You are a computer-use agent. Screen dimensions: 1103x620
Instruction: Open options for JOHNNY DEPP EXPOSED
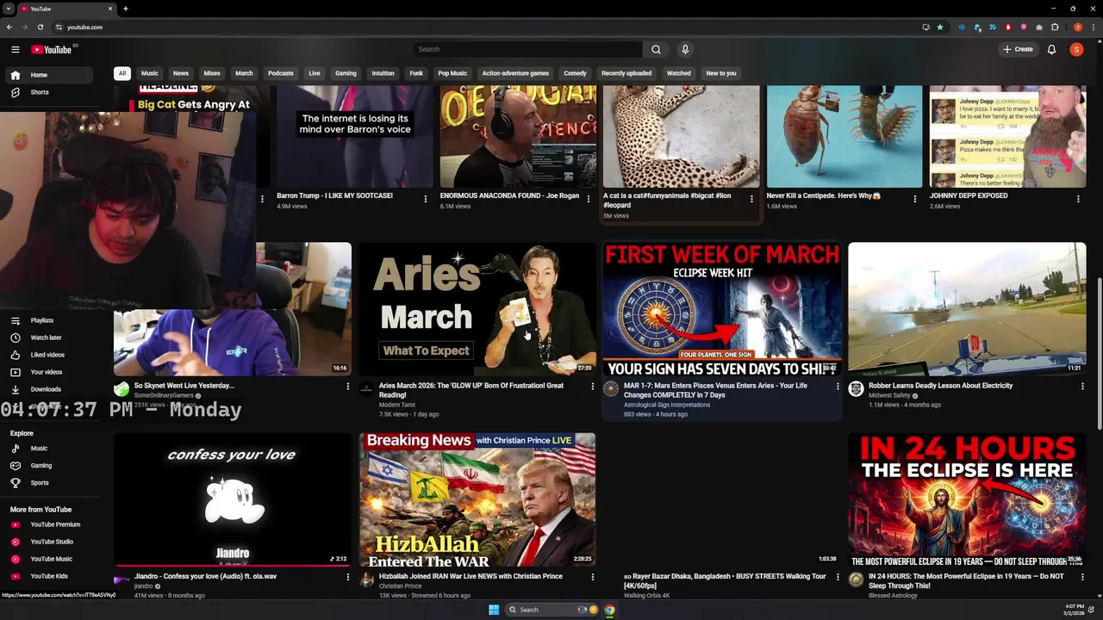1078,199
